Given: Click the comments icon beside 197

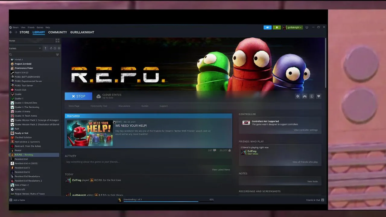Looking at the screenshot, I should [x=214, y=150].
